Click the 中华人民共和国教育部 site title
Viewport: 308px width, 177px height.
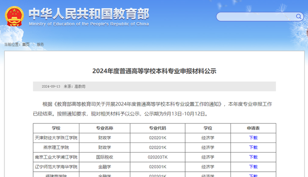(89, 14)
